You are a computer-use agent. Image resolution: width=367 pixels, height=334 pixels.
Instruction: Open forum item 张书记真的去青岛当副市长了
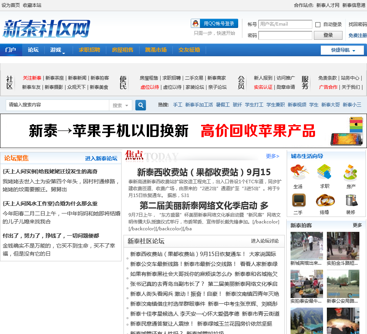pos(167,284)
